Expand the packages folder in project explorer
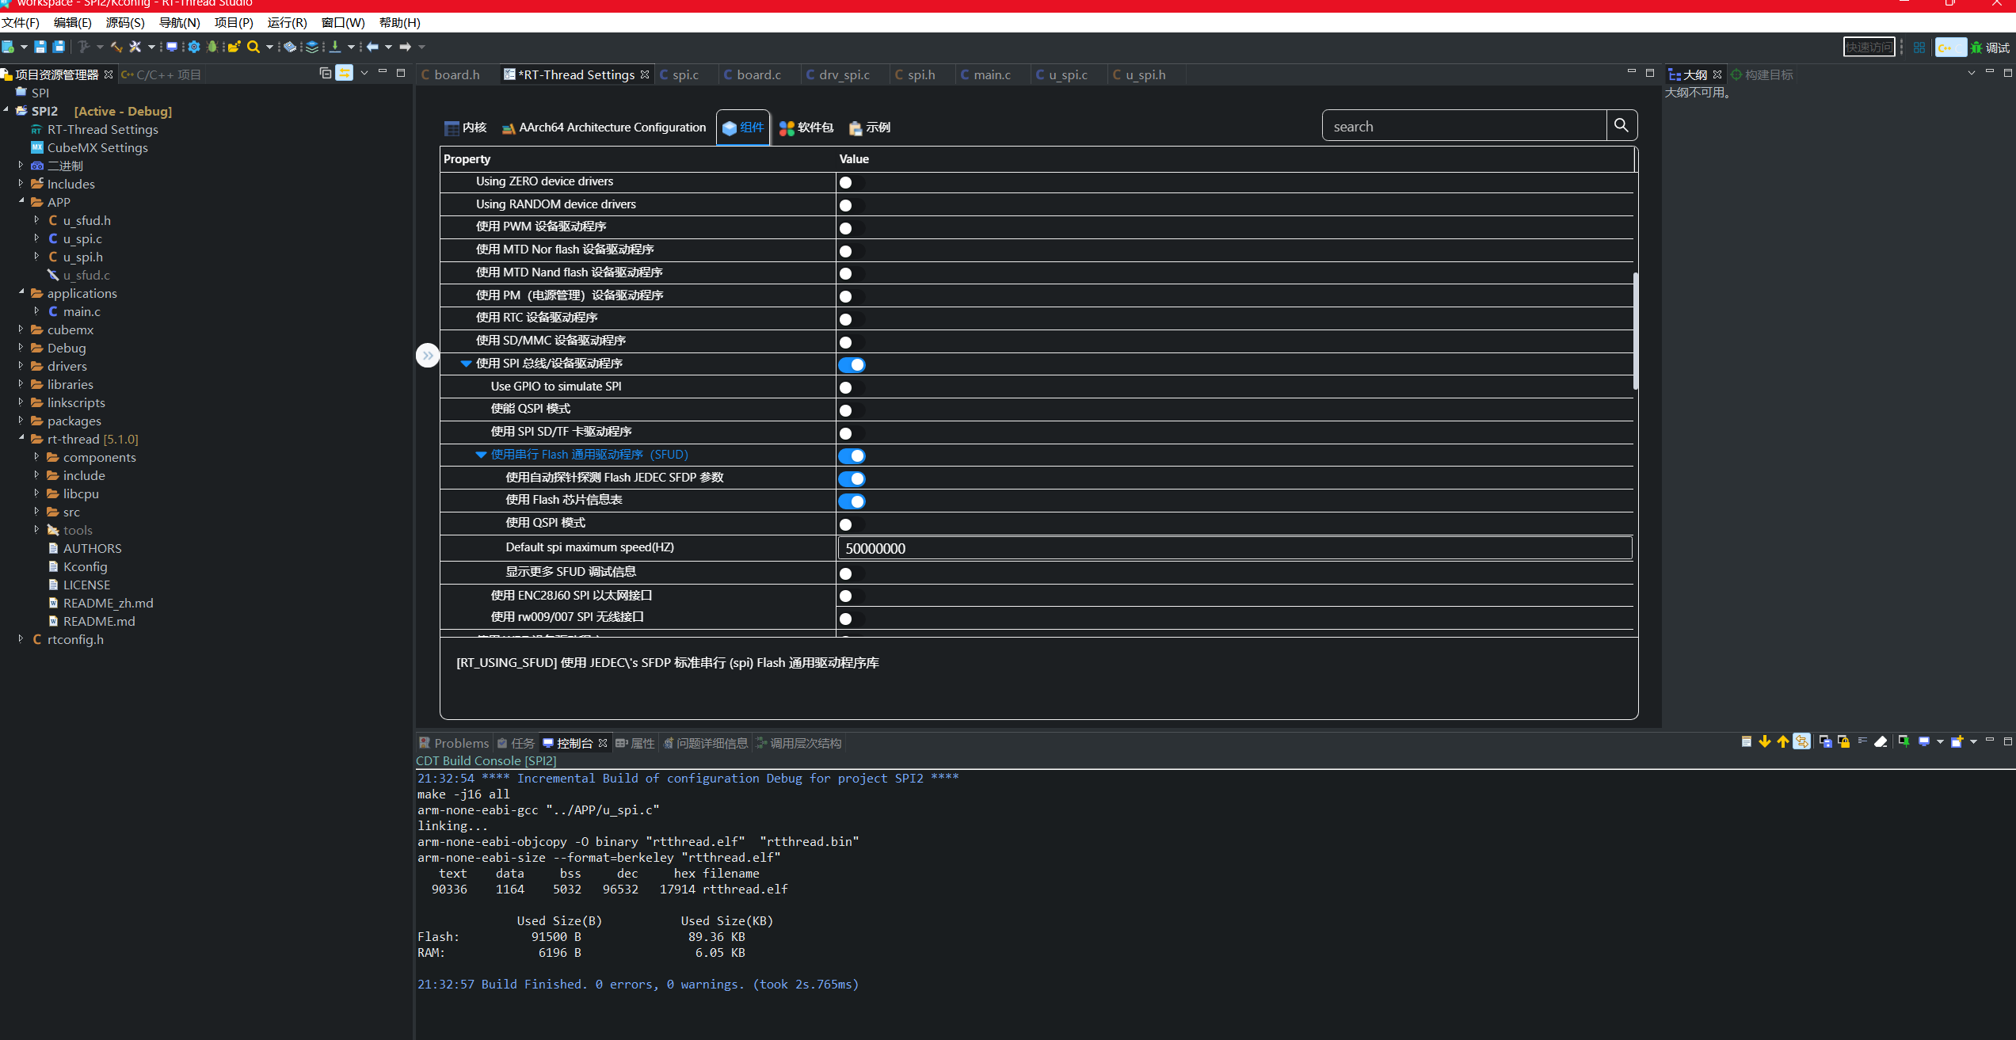2016x1040 pixels. [x=21, y=421]
